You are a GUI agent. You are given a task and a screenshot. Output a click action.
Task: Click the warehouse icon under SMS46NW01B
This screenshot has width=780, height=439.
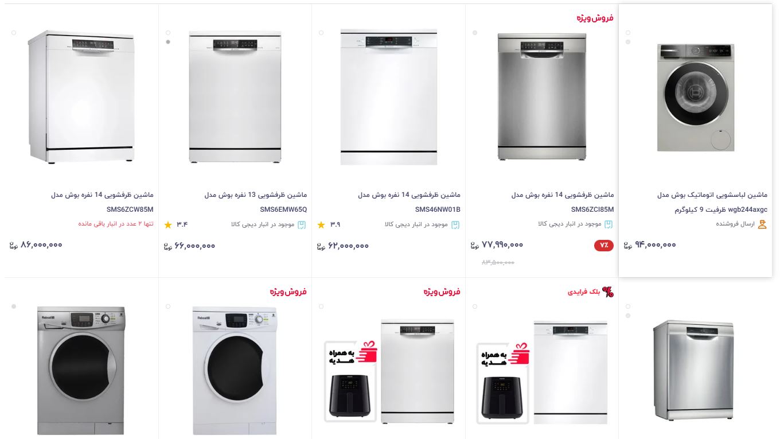click(x=455, y=225)
